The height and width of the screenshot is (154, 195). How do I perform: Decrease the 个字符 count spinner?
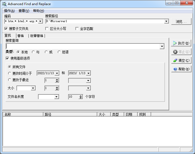81,98
